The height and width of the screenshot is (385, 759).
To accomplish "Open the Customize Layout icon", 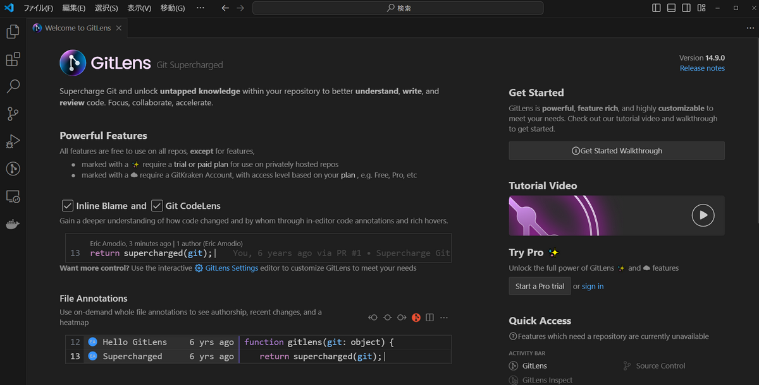I will pyautogui.click(x=701, y=8).
